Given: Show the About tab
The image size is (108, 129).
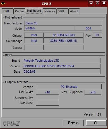Looking at the screenshot, I should click(x=74, y=11).
